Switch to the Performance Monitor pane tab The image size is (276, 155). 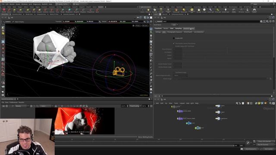(x=178, y=14)
